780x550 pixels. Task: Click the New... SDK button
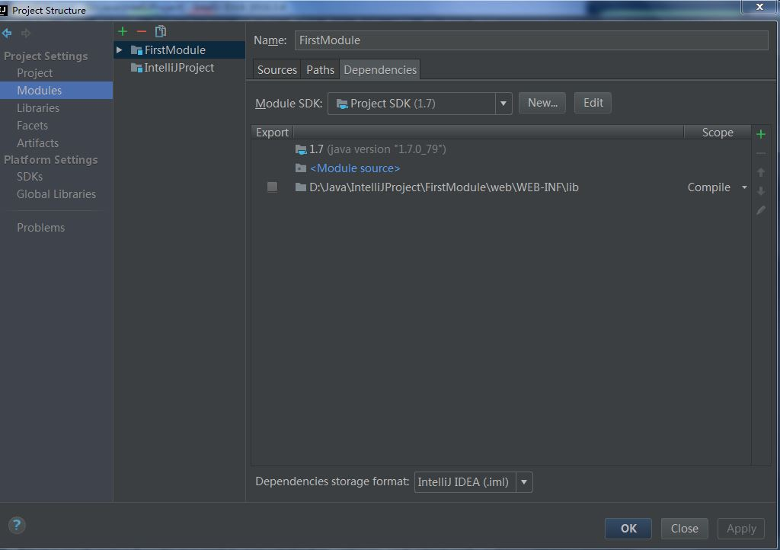[x=542, y=103]
